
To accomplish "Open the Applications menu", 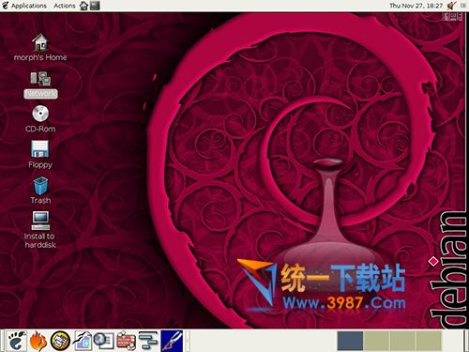I will (24, 6).
